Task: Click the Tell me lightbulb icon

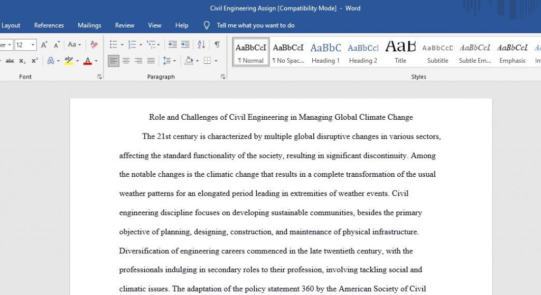Action: pyautogui.click(x=207, y=25)
